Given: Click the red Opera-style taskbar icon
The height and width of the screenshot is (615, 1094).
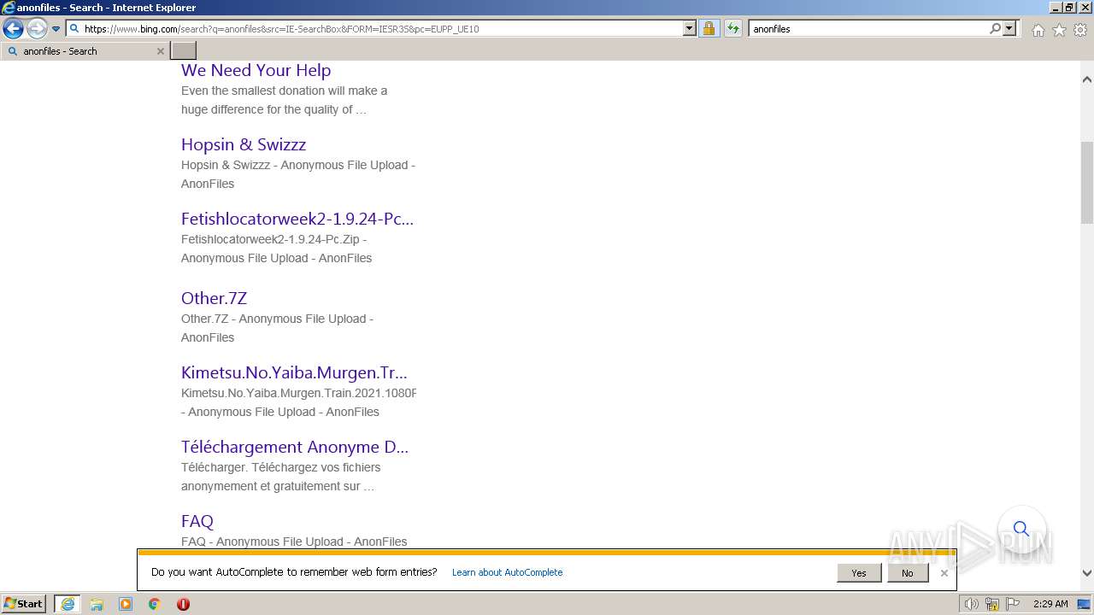Looking at the screenshot, I should (x=183, y=604).
